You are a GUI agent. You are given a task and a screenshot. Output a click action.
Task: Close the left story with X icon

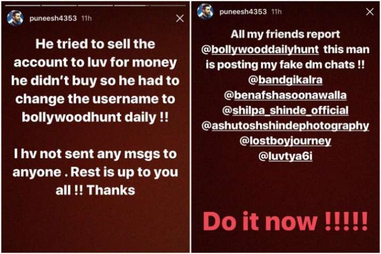180,18
